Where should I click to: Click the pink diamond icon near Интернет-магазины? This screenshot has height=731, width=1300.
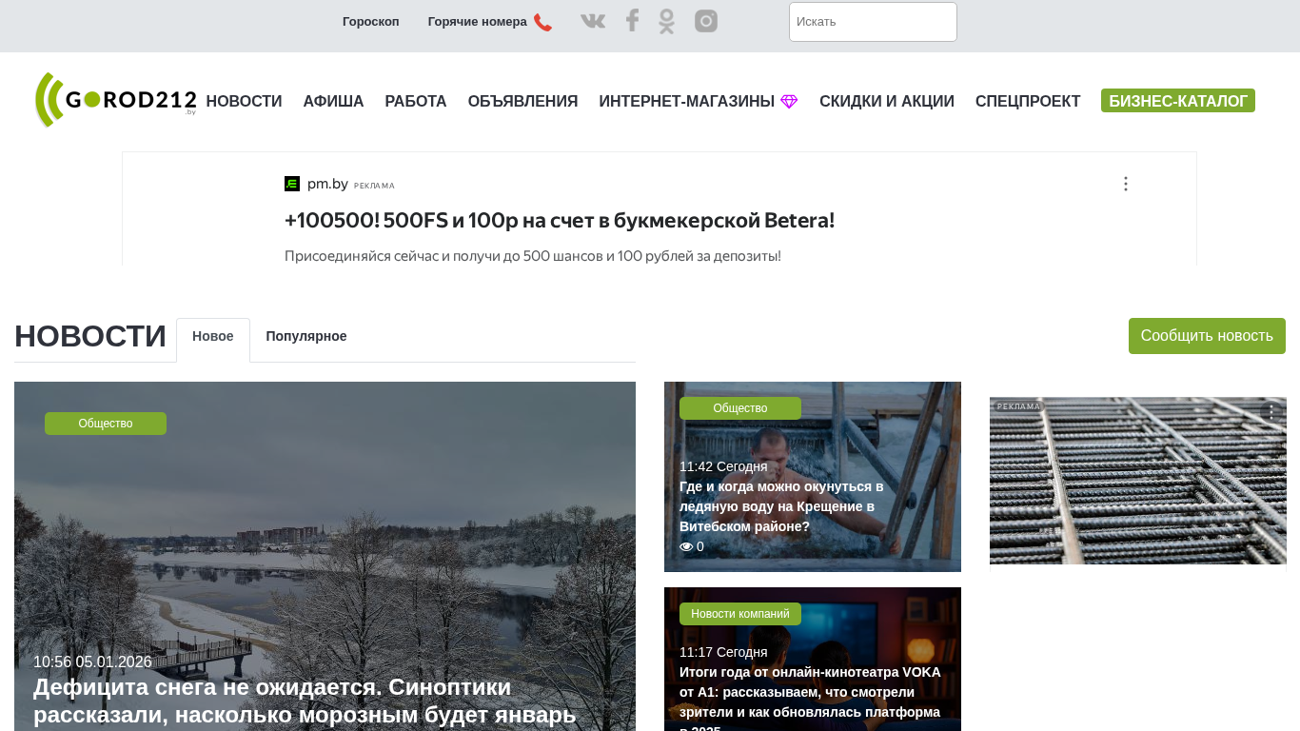pyautogui.click(x=789, y=102)
